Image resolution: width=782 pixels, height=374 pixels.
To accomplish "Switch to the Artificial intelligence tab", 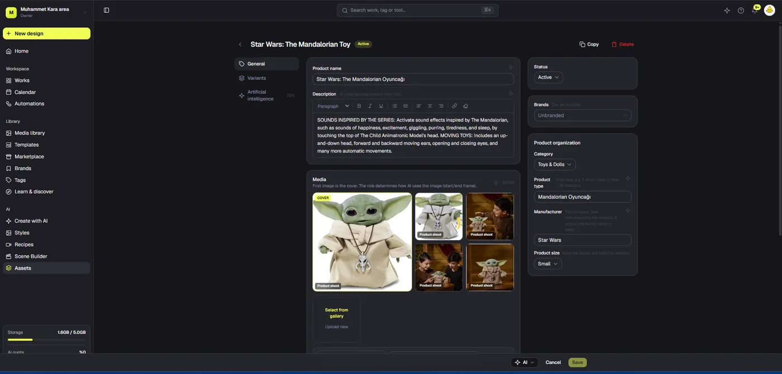I will click(267, 95).
